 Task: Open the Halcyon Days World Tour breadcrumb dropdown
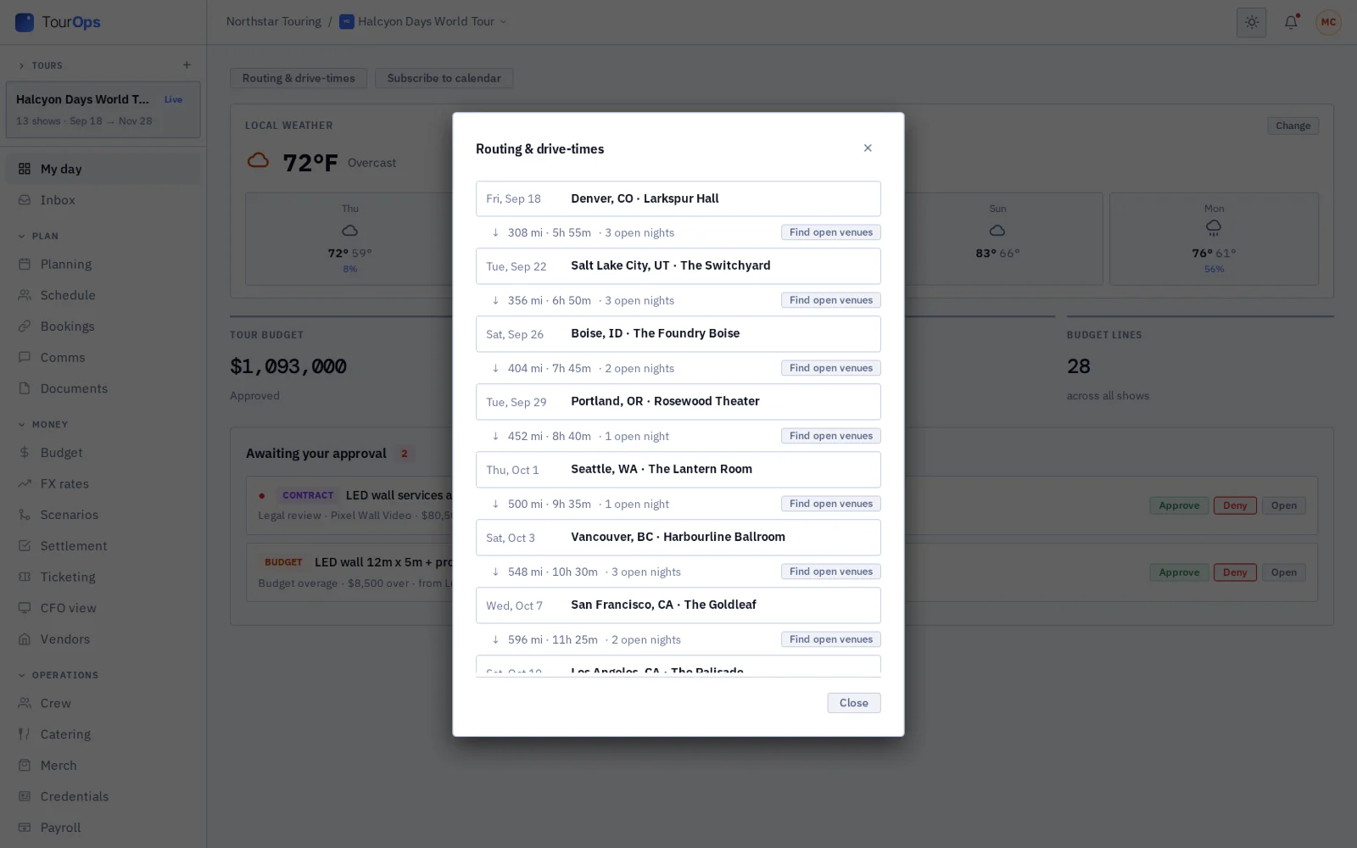[x=423, y=22]
